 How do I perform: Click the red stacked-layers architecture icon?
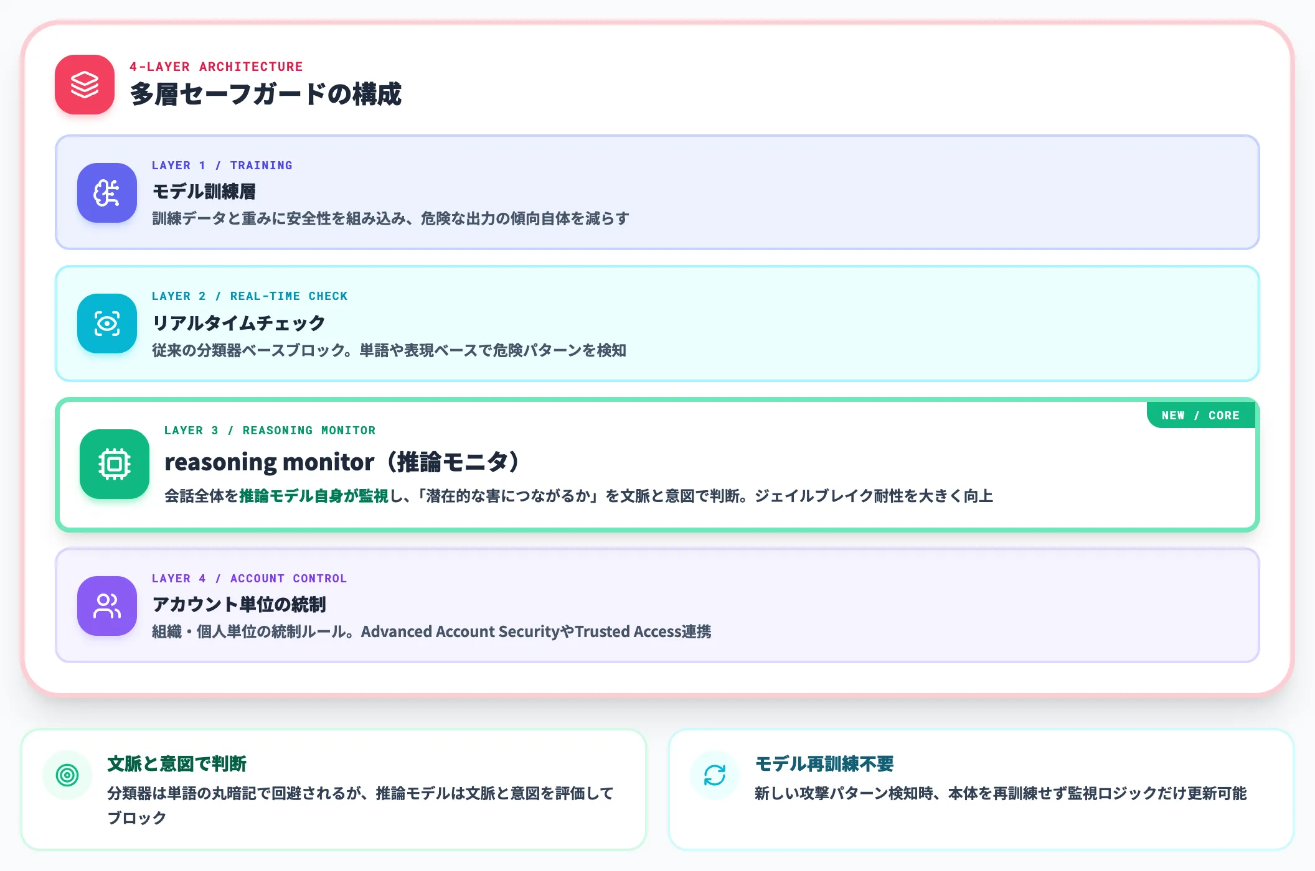coord(85,85)
